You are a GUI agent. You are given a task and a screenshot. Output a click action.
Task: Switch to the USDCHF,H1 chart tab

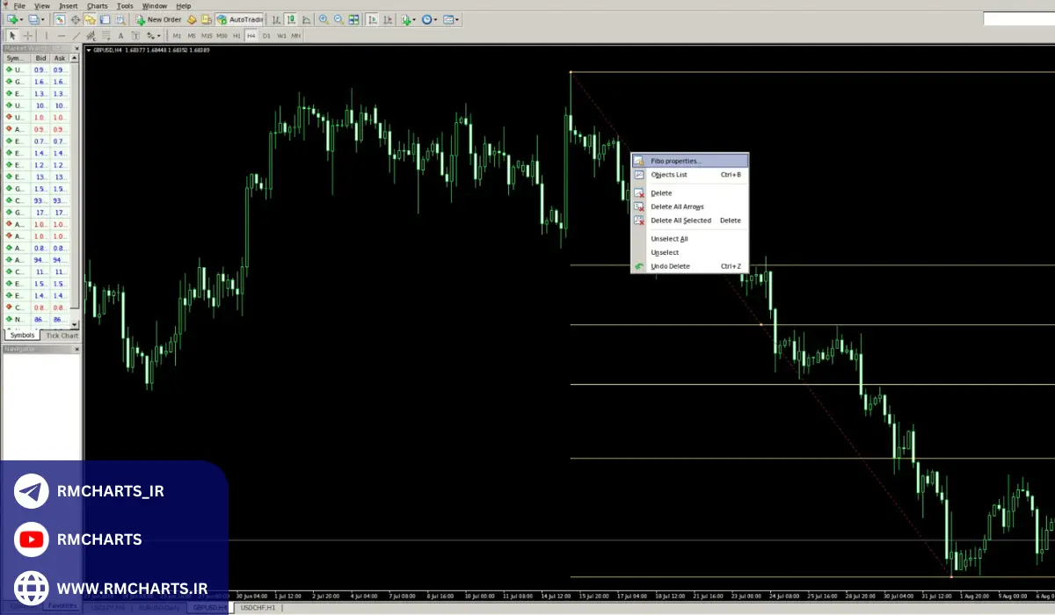(258, 608)
